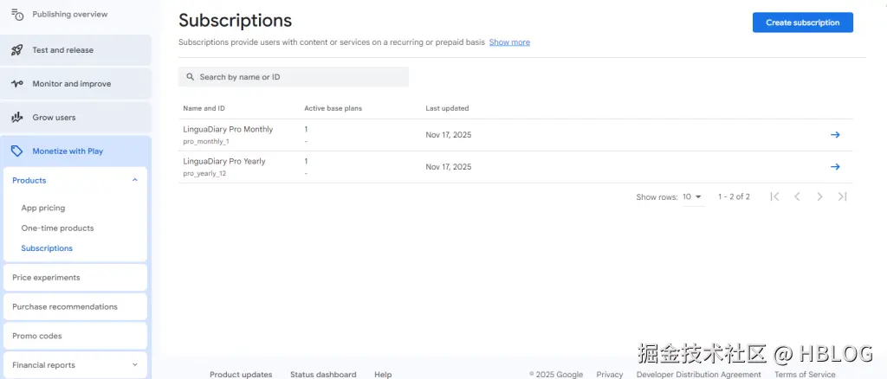Click the Create subscription button
887x379 pixels.
tap(802, 22)
